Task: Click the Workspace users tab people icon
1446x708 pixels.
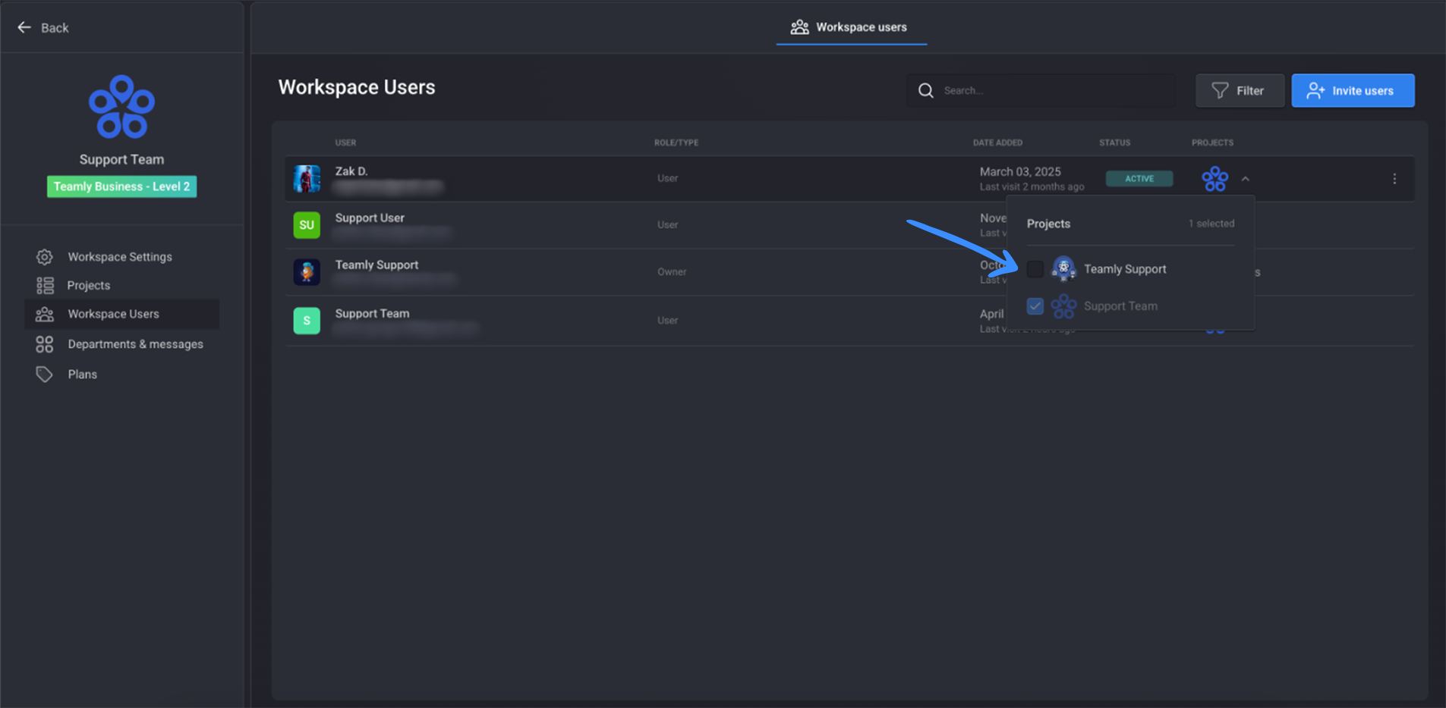Action: [799, 27]
